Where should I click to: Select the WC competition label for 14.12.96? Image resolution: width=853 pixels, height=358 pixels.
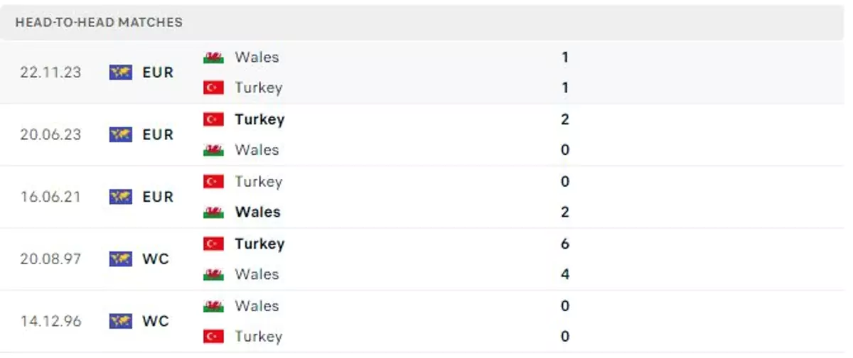point(156,321)
